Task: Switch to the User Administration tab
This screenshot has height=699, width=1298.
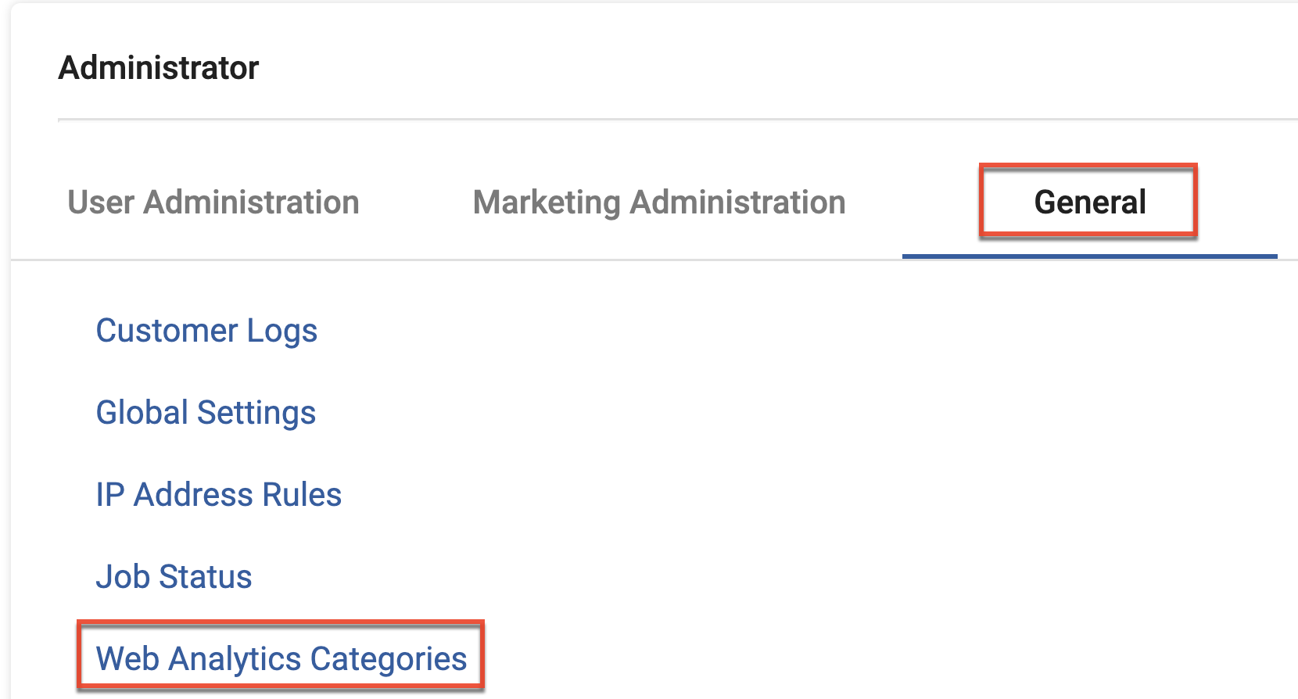Action: [x=213, y=203]
